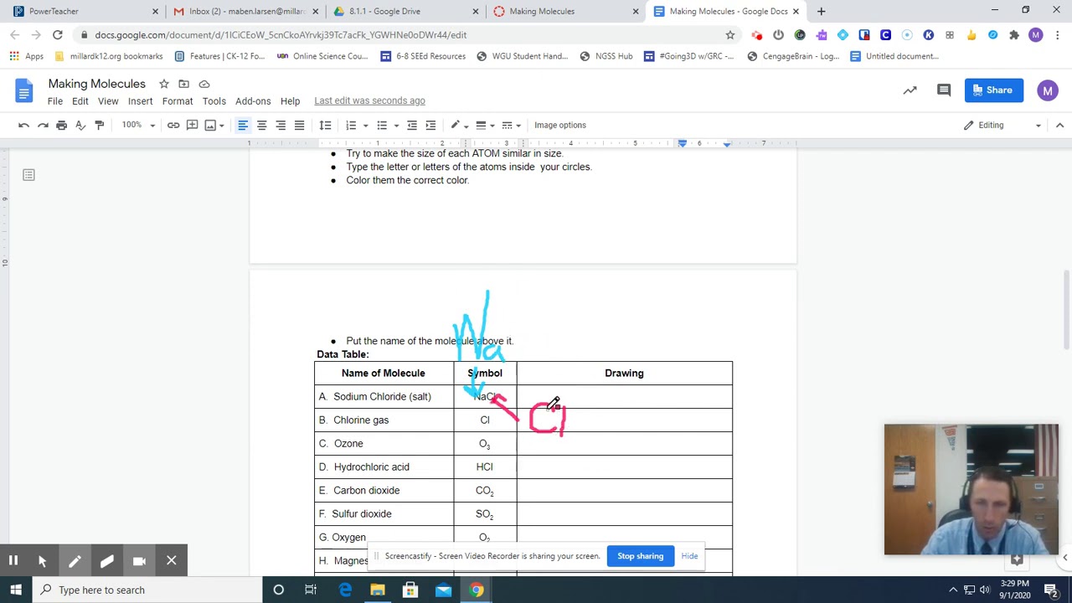View the document's cloud save status
This screenshot has height=603, width=1072.
point(204,84)
